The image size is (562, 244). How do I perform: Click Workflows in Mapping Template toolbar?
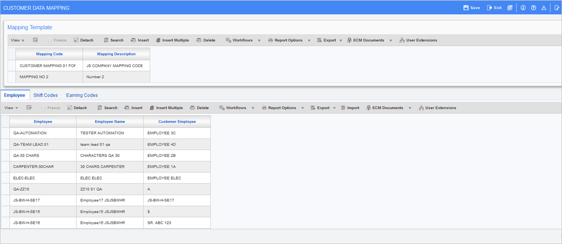point(239,40)
